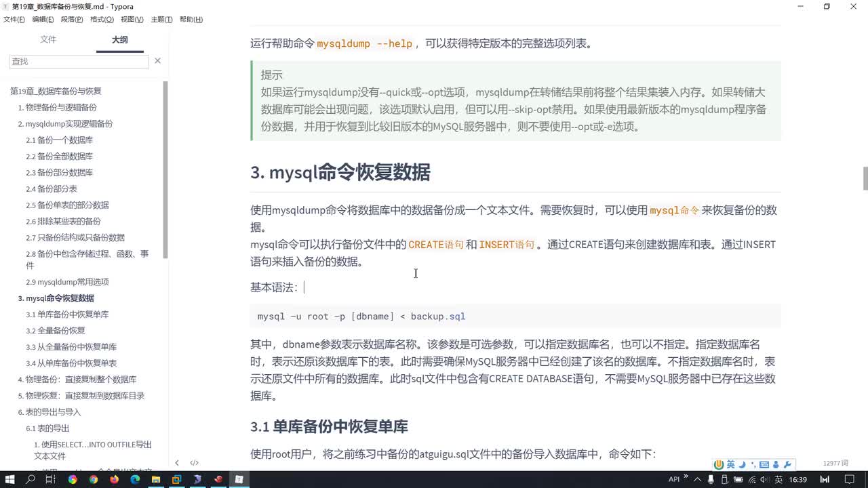
Task: Open the Windows Start menu
Action: pos(10,479)
